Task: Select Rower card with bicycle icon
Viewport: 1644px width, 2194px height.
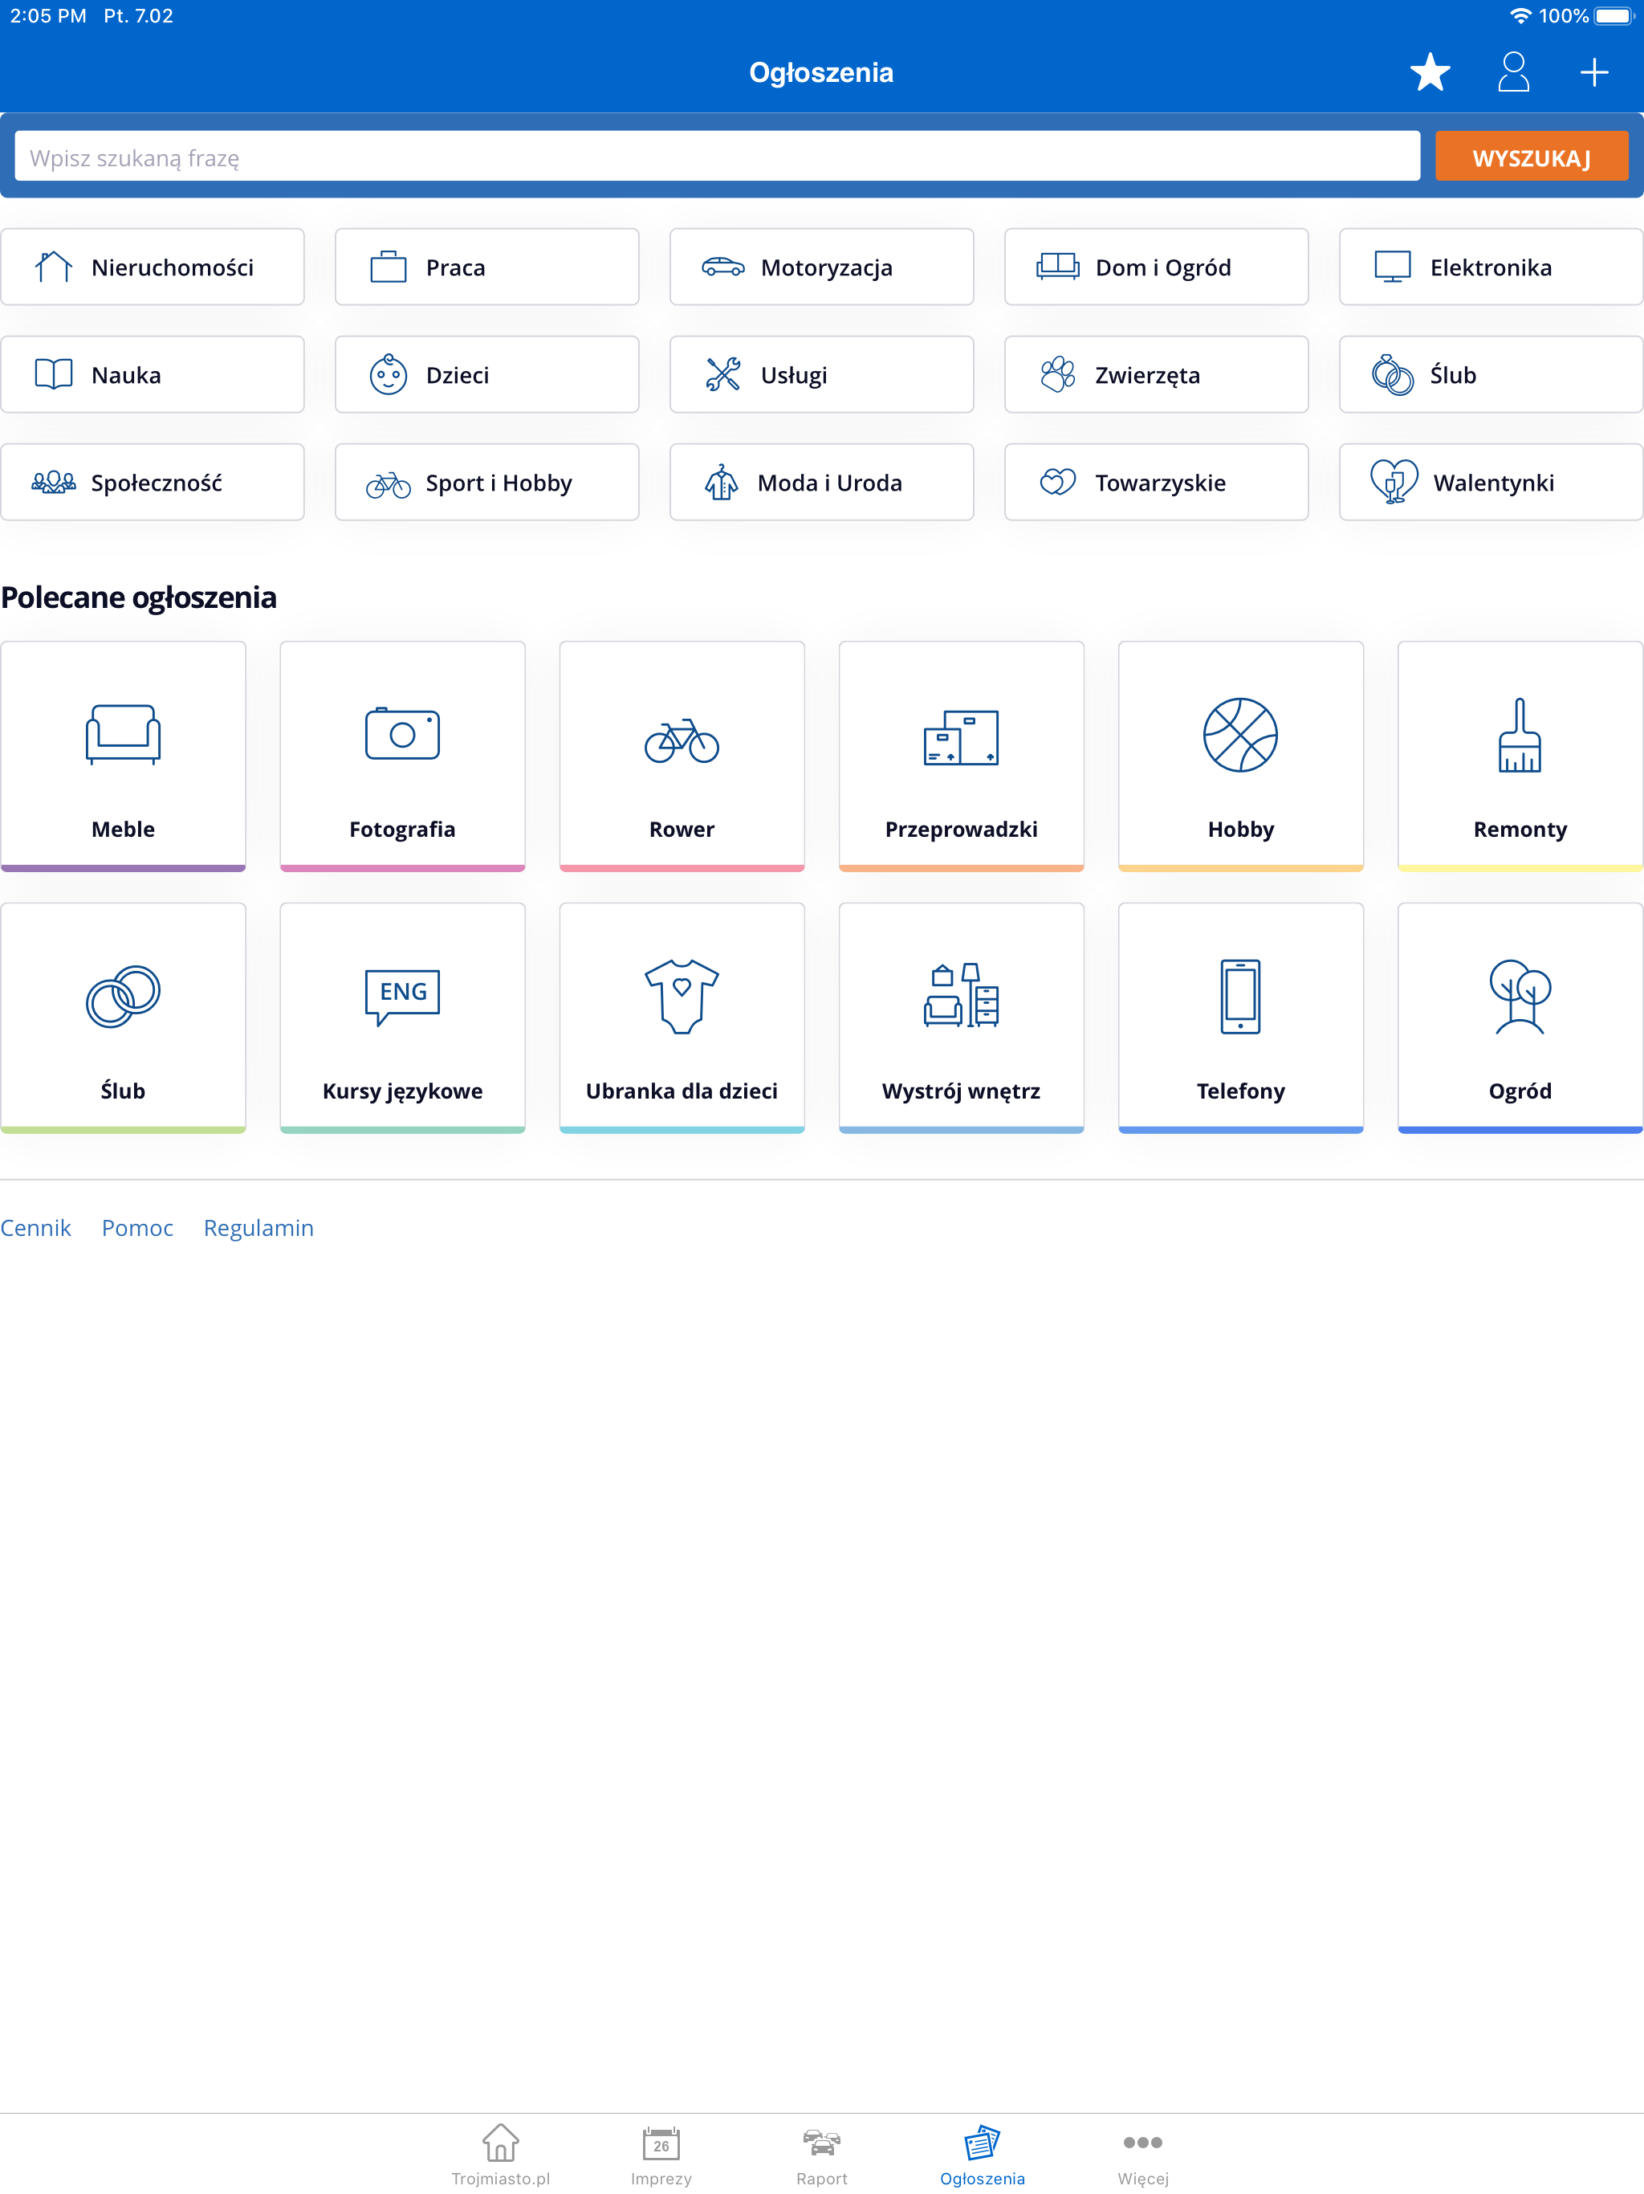Action: pos(682,756)
